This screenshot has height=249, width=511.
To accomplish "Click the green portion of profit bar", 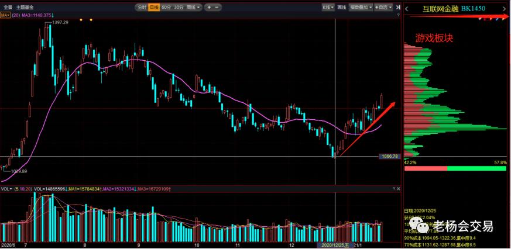I will [x=477, y=168].
